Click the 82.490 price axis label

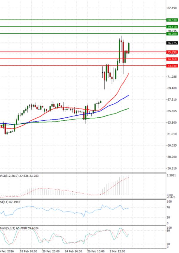pyautogui.click(x=172, y=8)
